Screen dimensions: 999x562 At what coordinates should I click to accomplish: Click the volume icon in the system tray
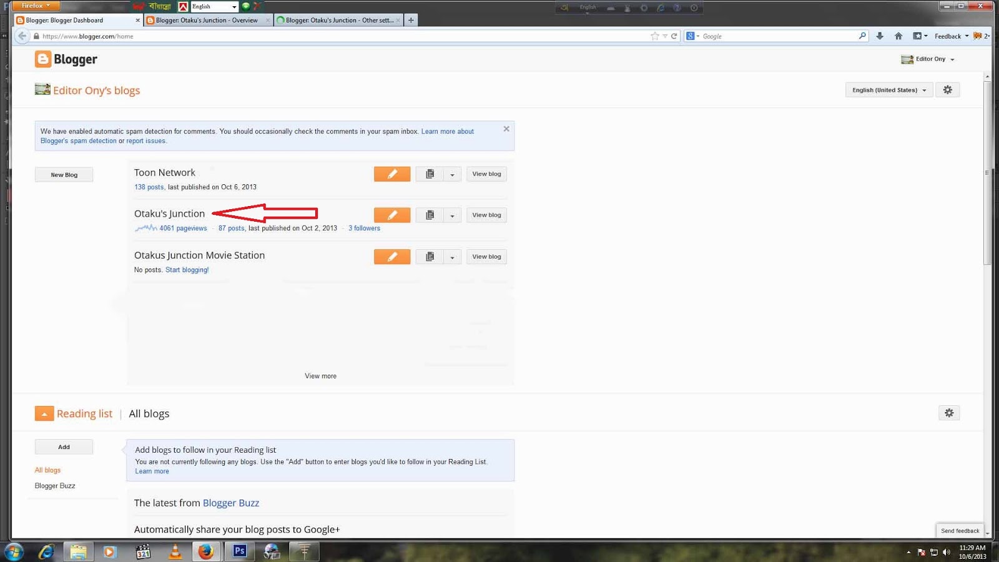[x=947, y=552]
